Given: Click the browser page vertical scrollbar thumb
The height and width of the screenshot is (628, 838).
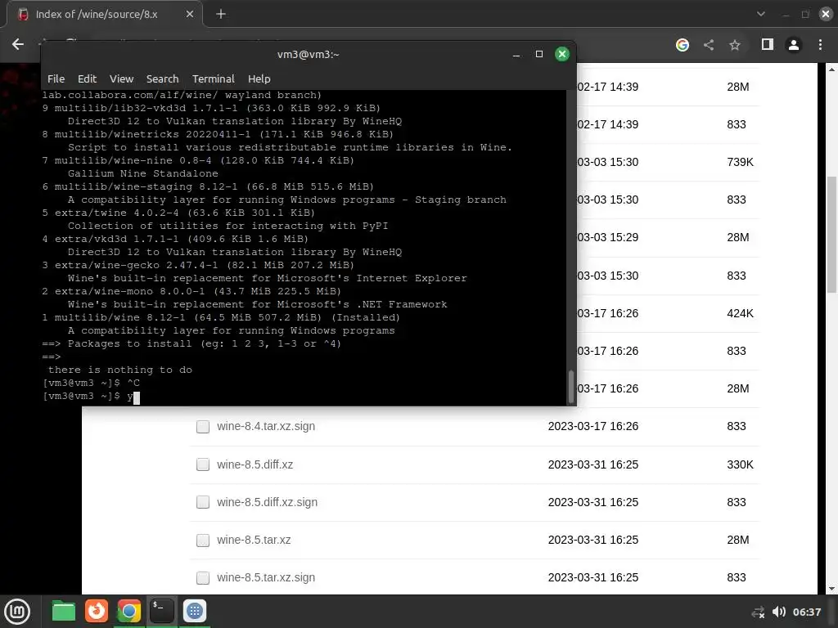Looking at the screenshot, I should (831, 235).
